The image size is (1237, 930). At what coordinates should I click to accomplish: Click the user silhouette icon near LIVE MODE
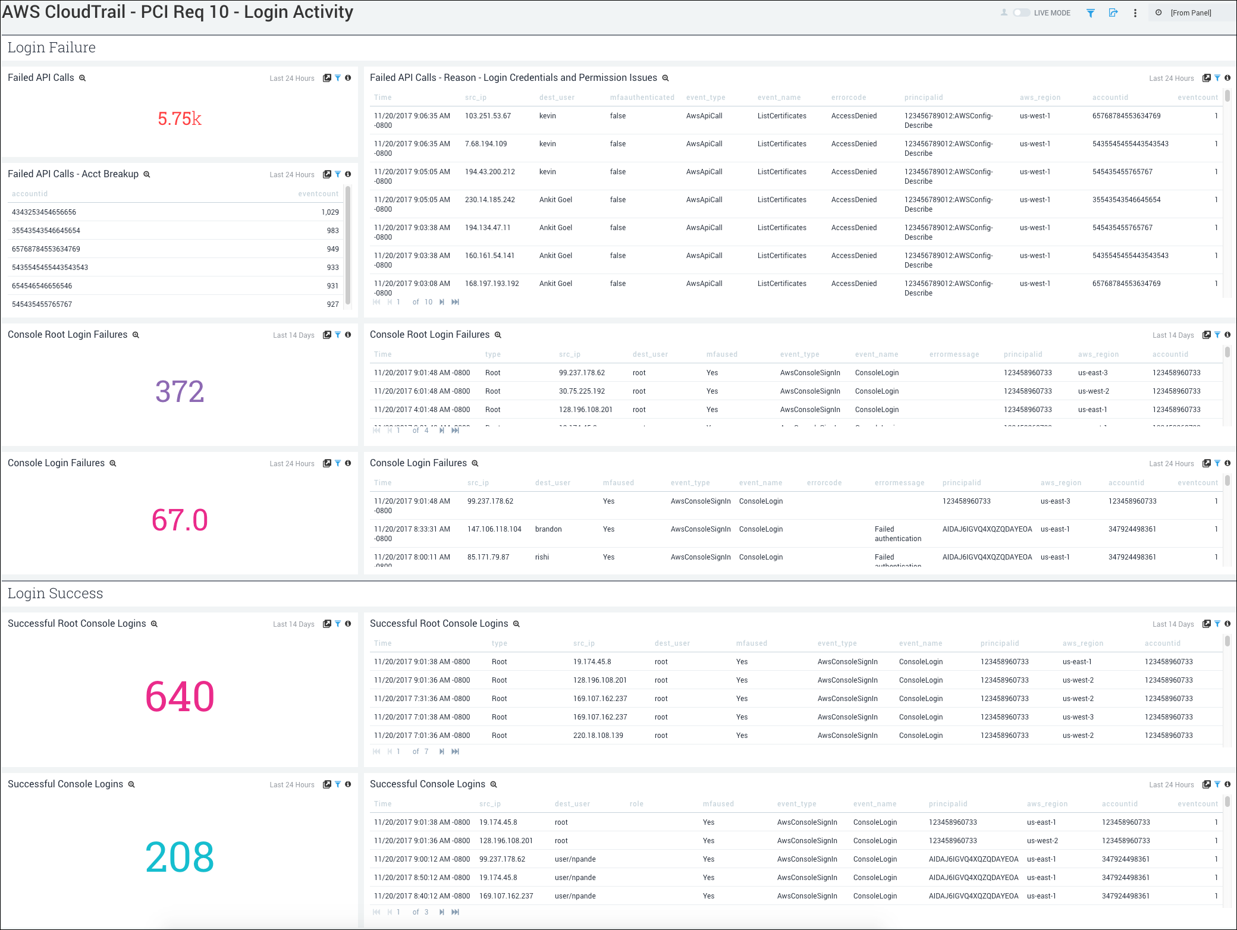click(1005, 12)
